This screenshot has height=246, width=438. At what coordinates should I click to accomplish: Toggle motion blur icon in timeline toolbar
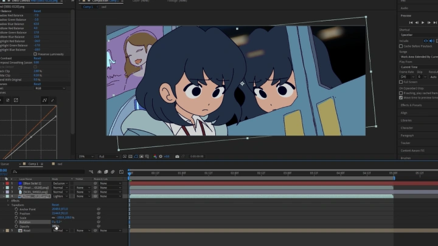113,172
